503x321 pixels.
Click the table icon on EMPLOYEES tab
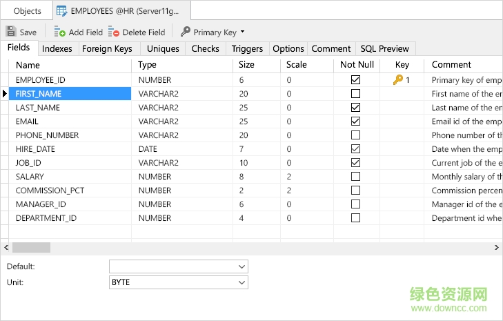pos(61,10)
